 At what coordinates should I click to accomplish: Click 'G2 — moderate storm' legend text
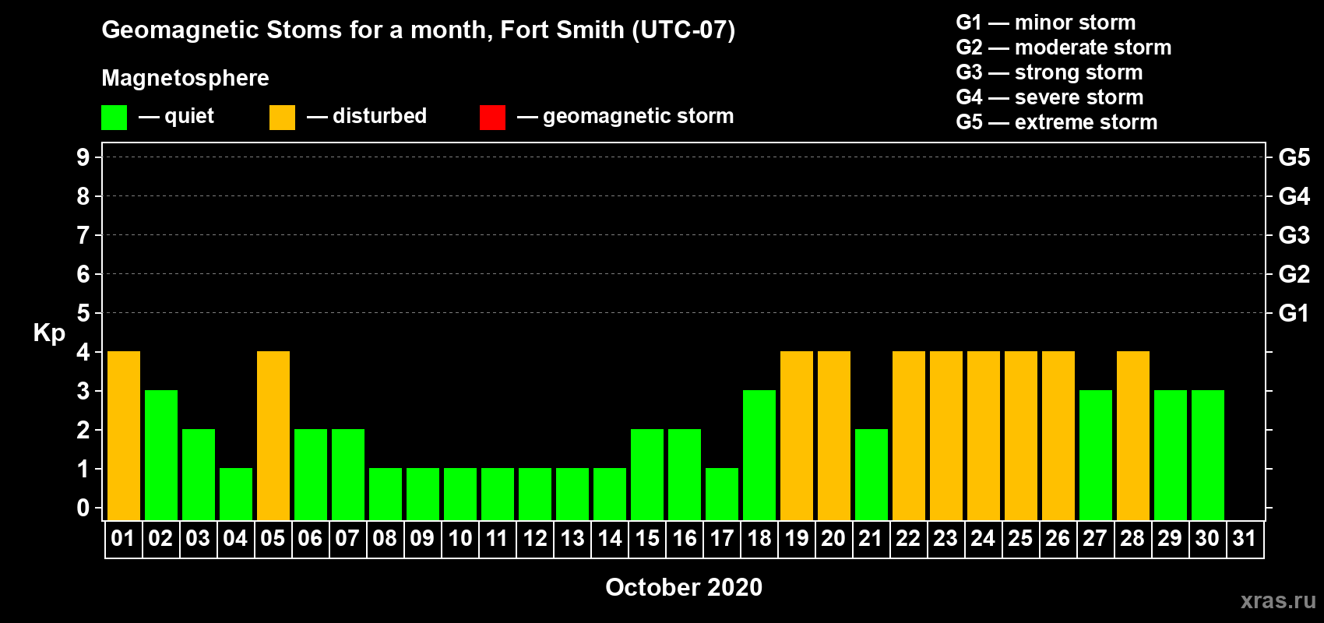click(1064, 48)
